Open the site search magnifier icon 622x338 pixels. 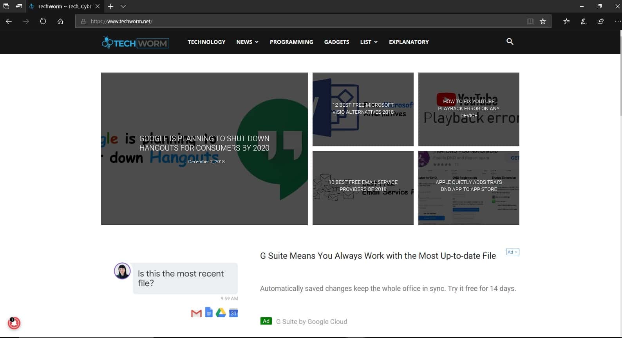[x=510, y=42]
